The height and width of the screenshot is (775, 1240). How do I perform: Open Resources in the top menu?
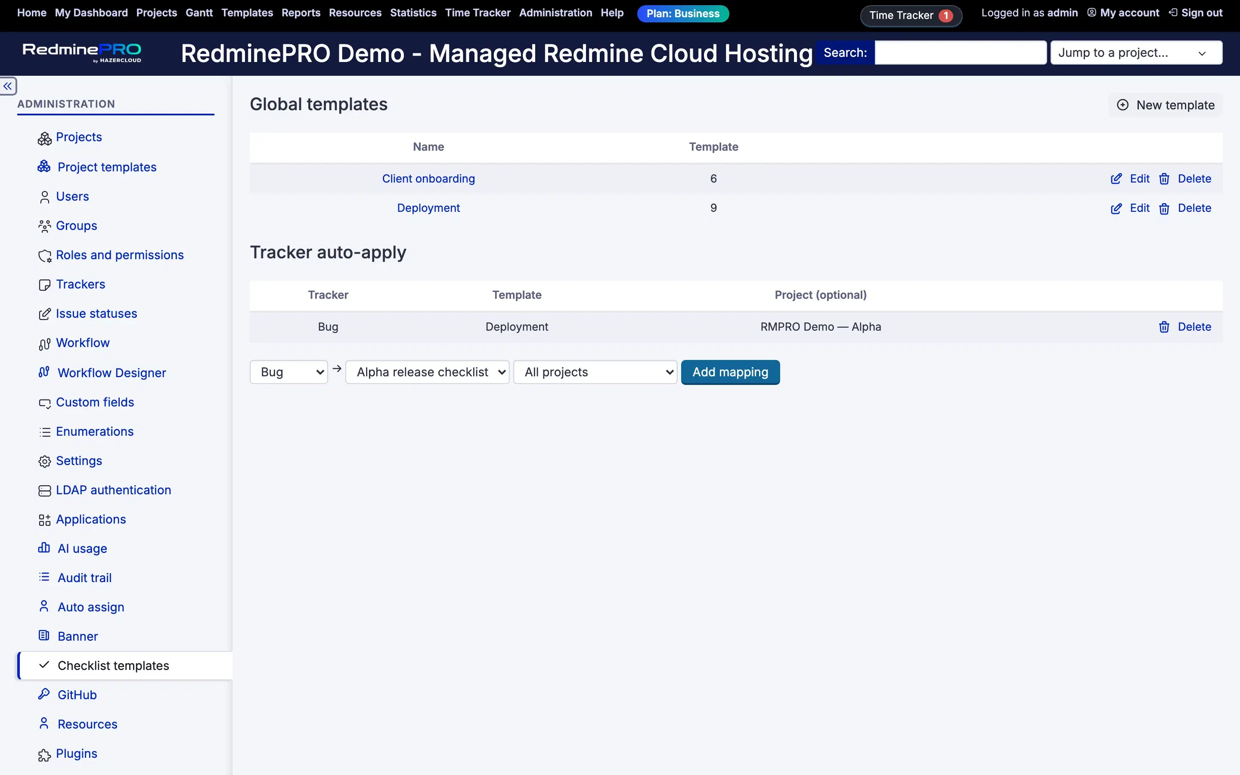click(355, 13)
